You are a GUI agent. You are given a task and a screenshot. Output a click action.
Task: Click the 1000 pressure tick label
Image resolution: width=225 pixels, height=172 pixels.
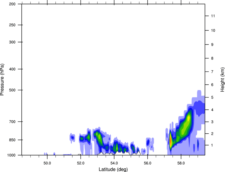[x=12, y=155]
